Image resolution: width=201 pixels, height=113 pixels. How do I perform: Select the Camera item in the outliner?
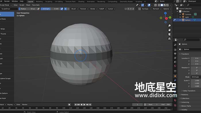188,14
